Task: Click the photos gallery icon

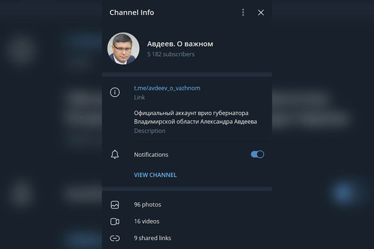Action: (x=115, y=205)
